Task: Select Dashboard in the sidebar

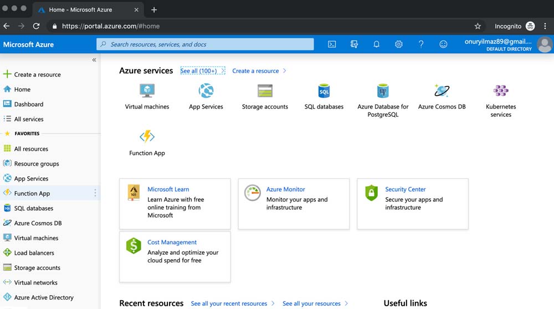Action: click(29, 104)
